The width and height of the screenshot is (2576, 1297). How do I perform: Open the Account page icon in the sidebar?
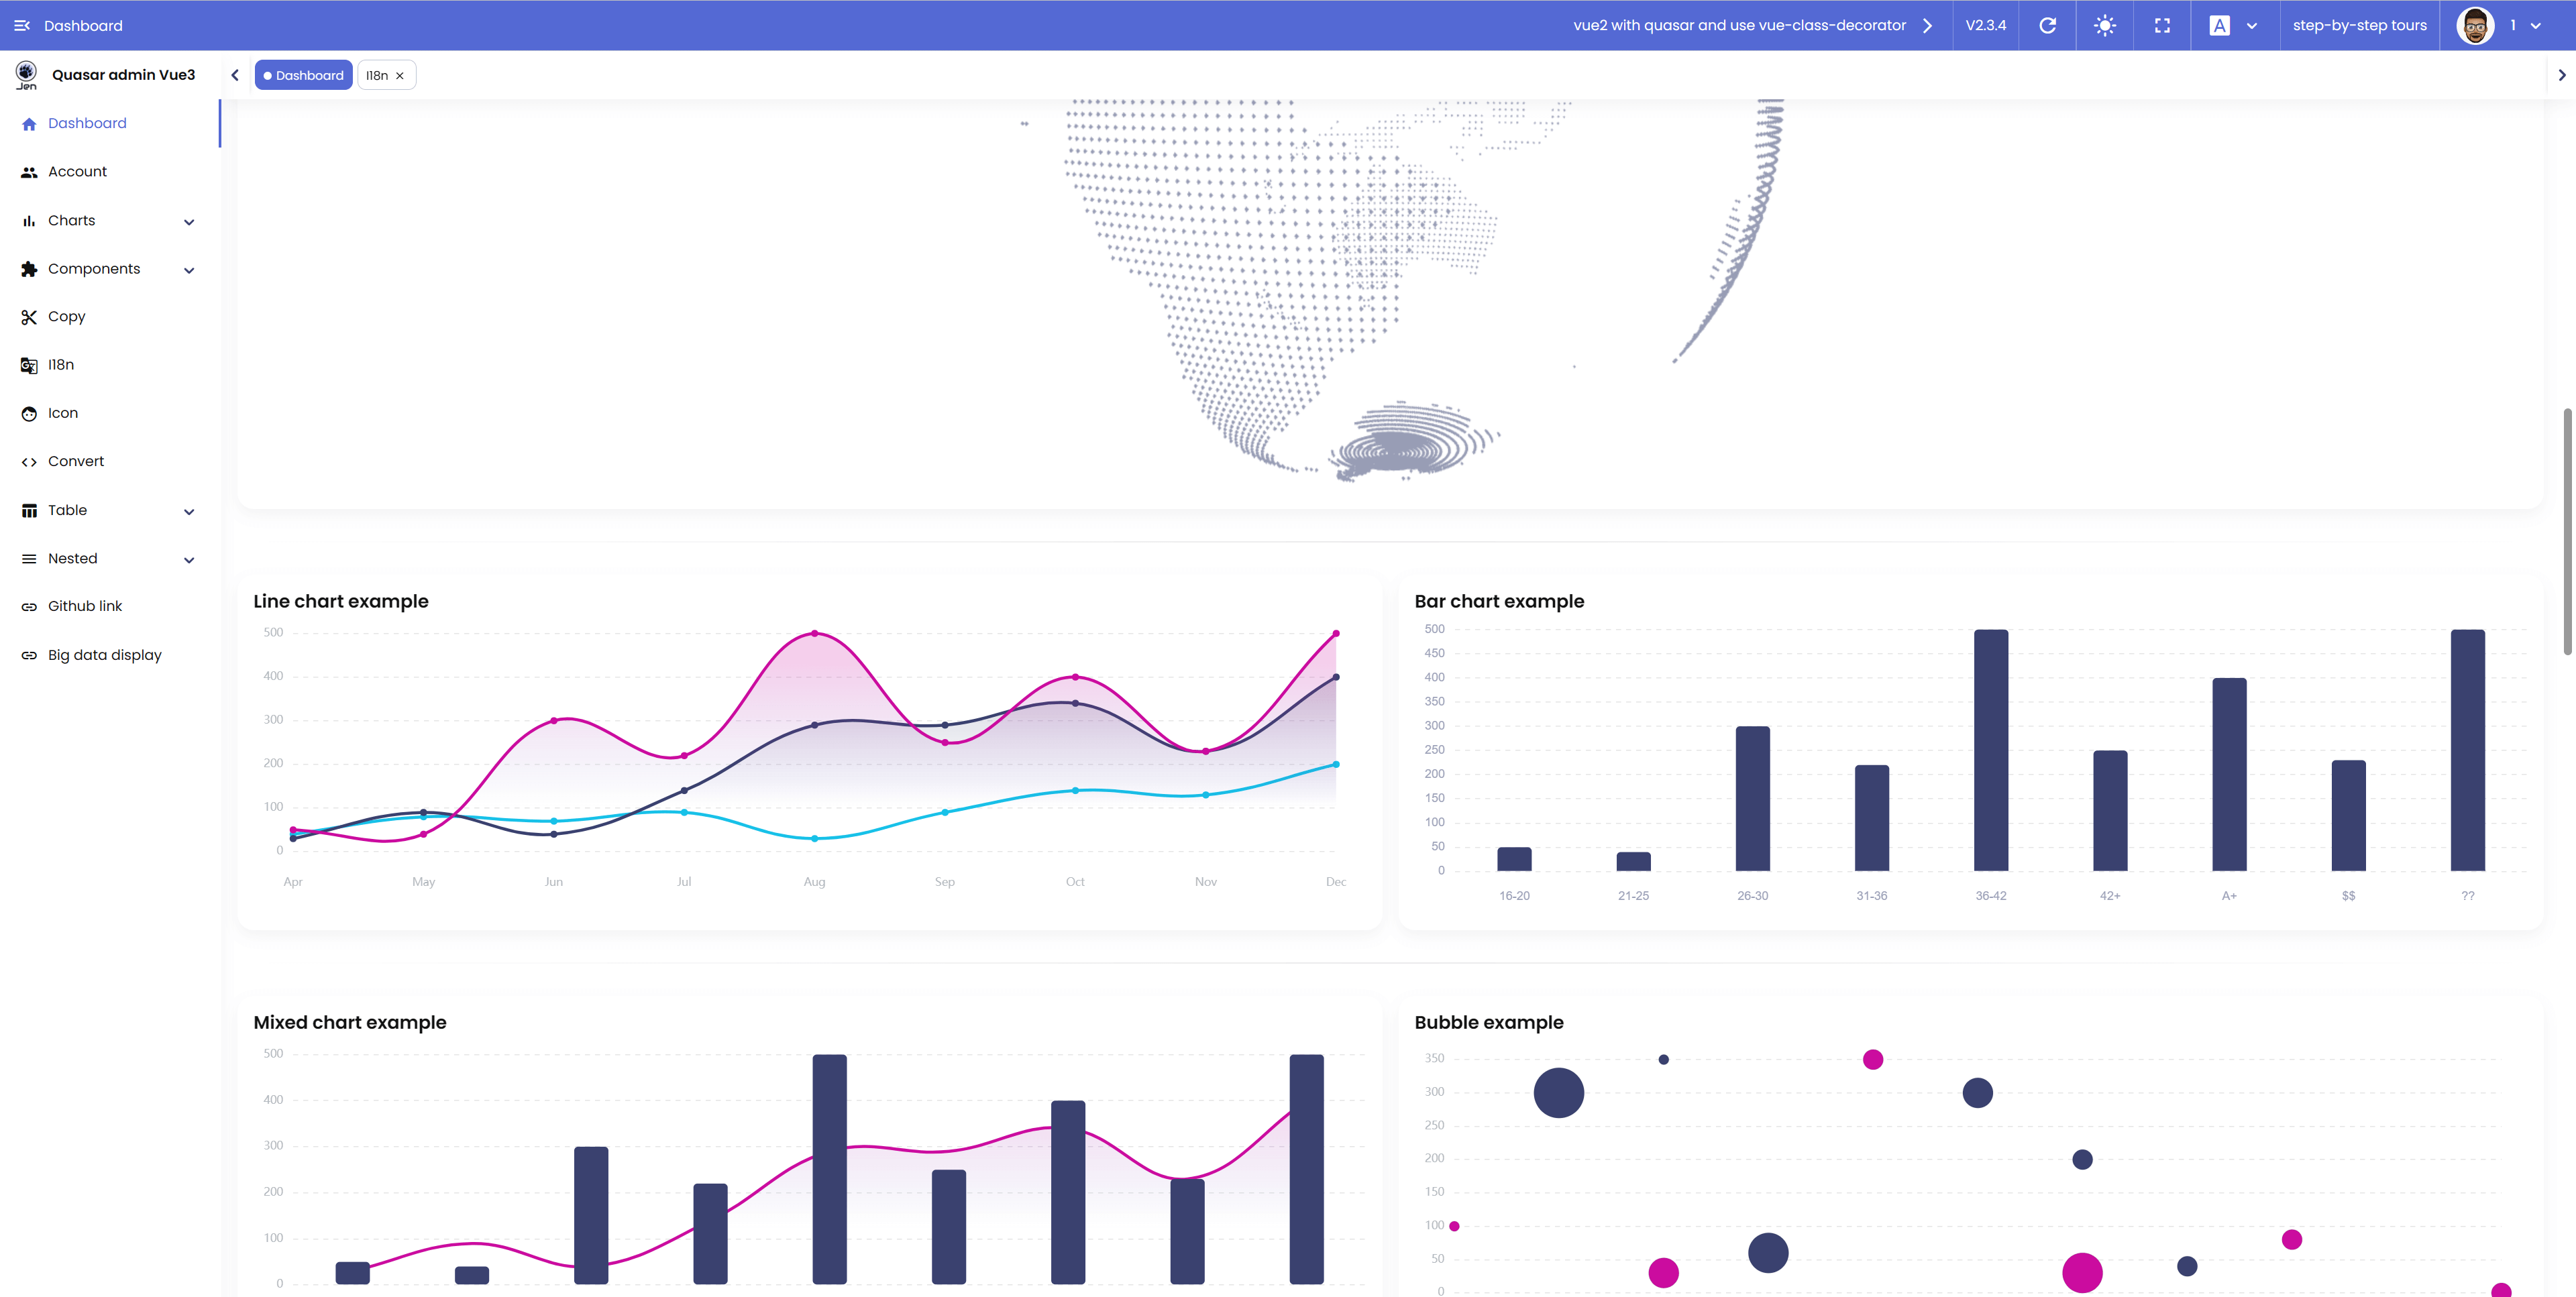[x=29, y=172]
